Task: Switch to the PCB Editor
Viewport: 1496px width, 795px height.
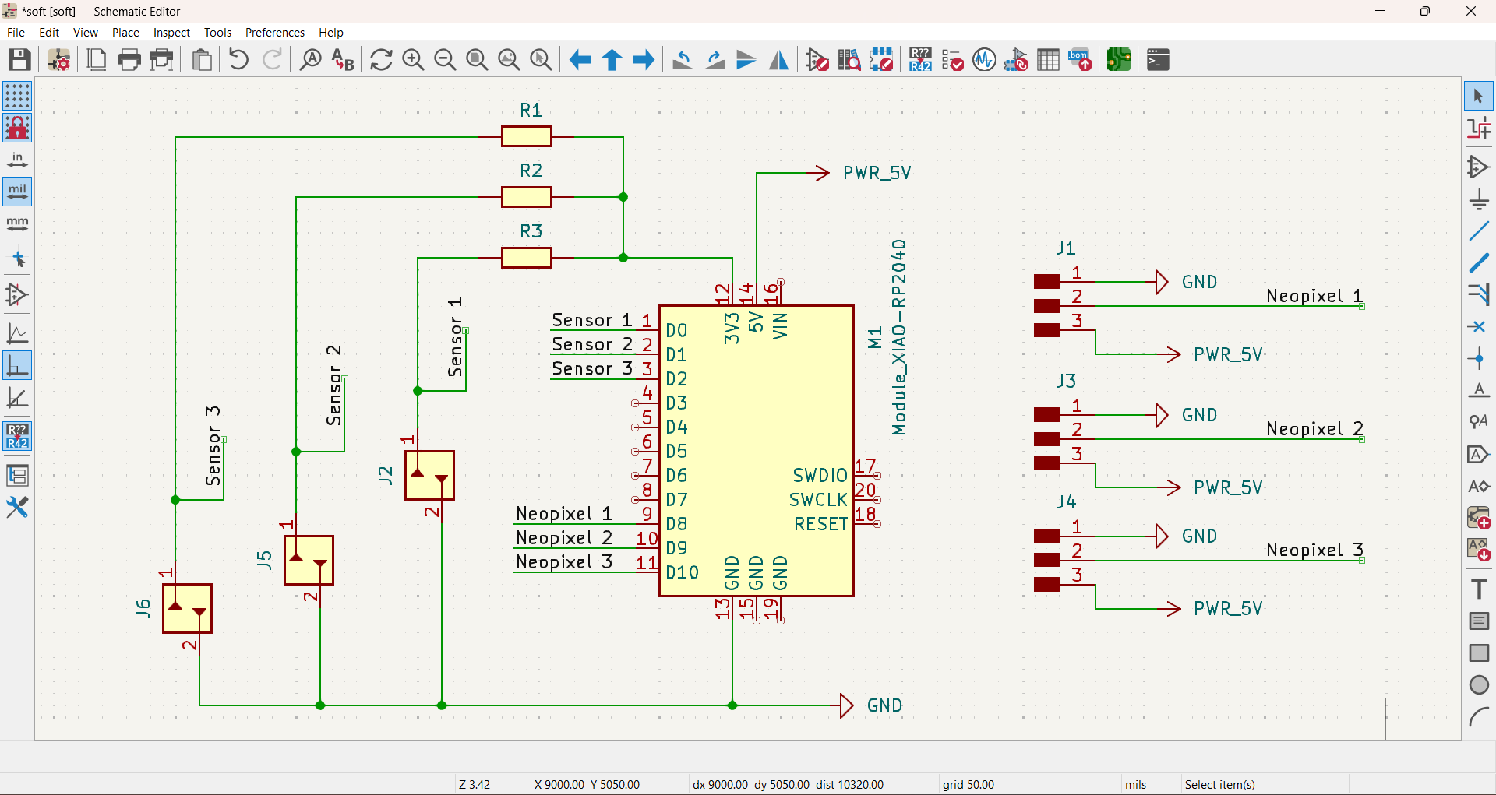Action: (x=1119, y=59)
